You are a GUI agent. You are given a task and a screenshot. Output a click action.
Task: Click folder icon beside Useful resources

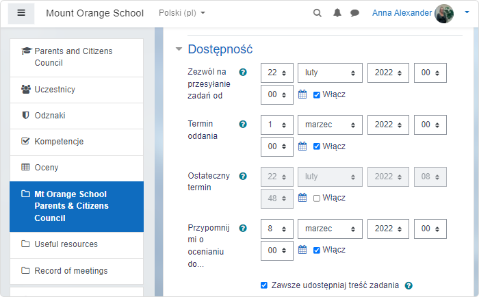[x=26, y=244]
